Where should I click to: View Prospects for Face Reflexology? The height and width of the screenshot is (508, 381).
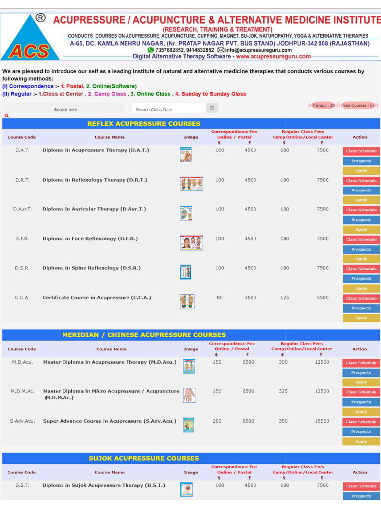coord(361,249)
